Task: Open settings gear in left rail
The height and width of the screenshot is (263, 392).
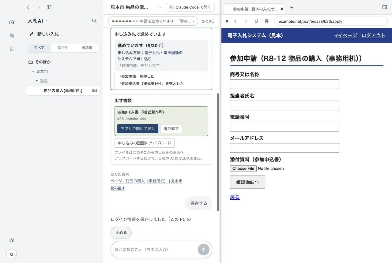Action: click(x=12, y=240)
